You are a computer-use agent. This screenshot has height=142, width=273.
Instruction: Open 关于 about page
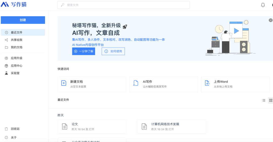click(23, 137)
